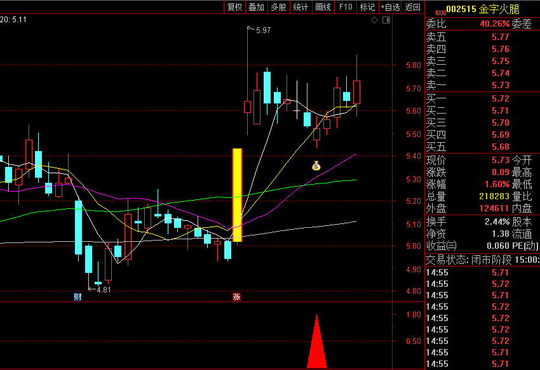The image size is (540, 370).
Task: Click the 换手 value 2.44%
Action: point(497,221)
